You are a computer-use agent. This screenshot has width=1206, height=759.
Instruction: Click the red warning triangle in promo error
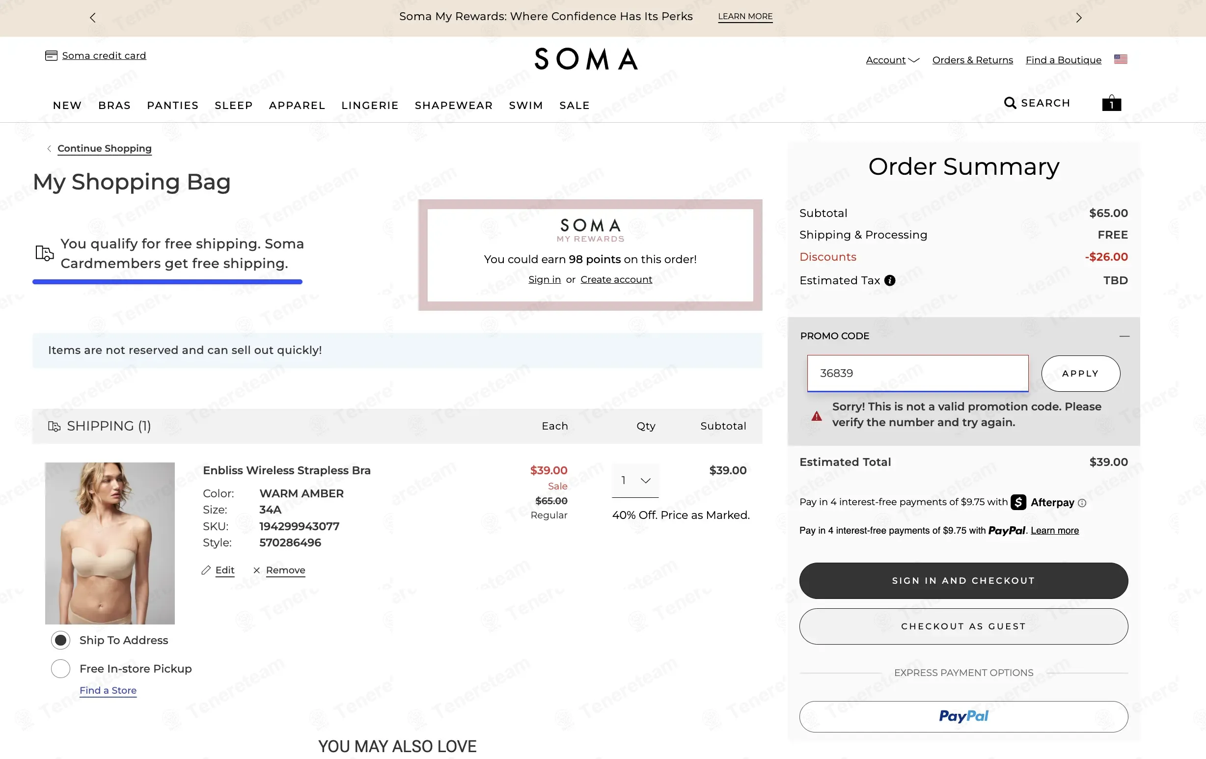pyautogui.click(x=816, y=416)
